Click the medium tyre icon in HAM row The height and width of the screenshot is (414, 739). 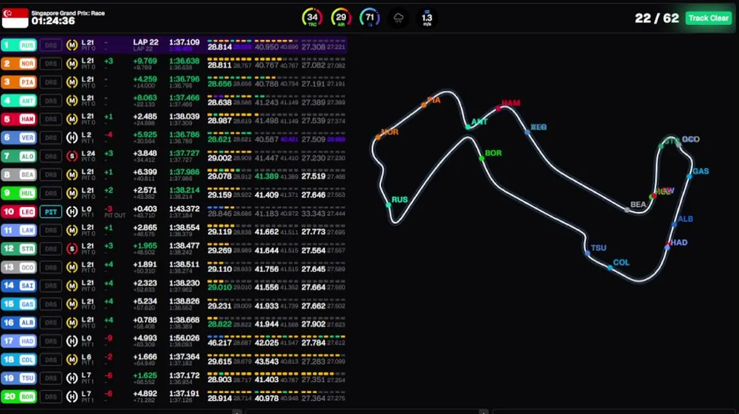[72, 119]
